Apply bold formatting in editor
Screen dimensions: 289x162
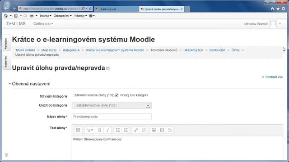(x=100, y=130)
